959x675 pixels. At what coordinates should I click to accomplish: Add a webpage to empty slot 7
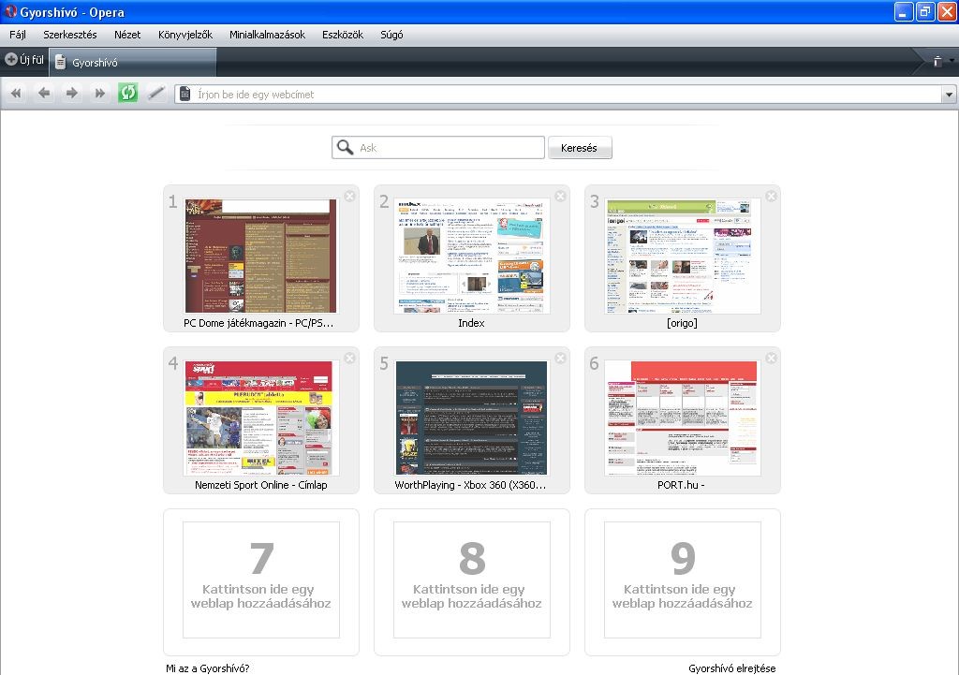point(261,580)
